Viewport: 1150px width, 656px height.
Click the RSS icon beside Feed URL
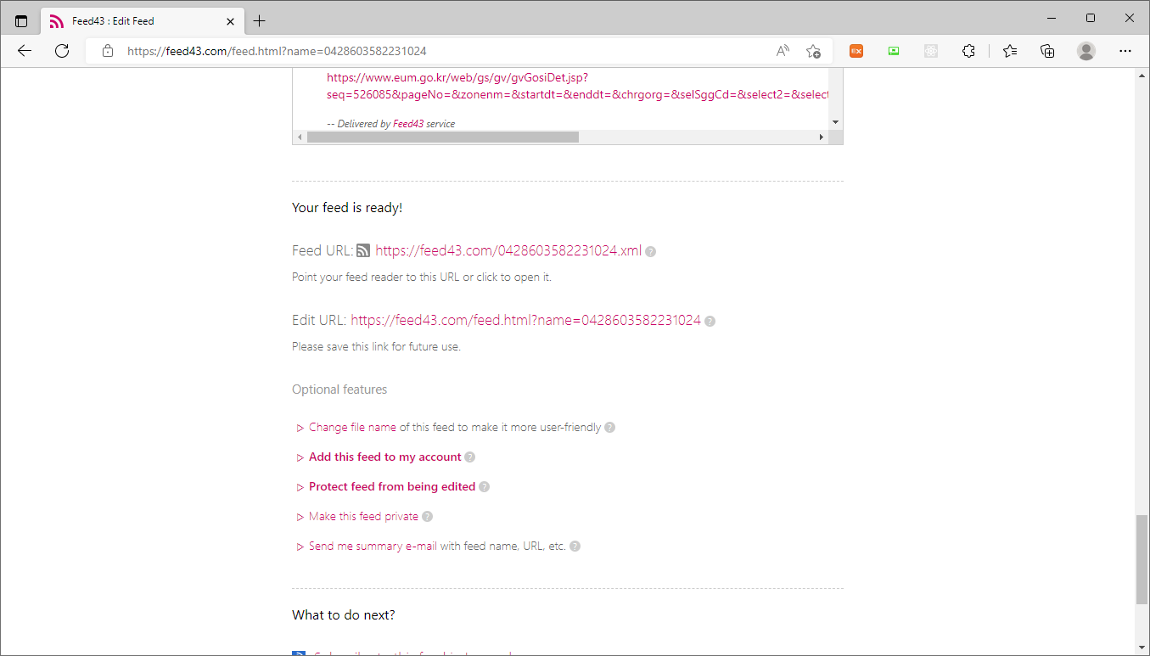point(363,250)
